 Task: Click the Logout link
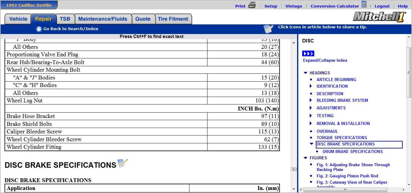tap(382, 6)
